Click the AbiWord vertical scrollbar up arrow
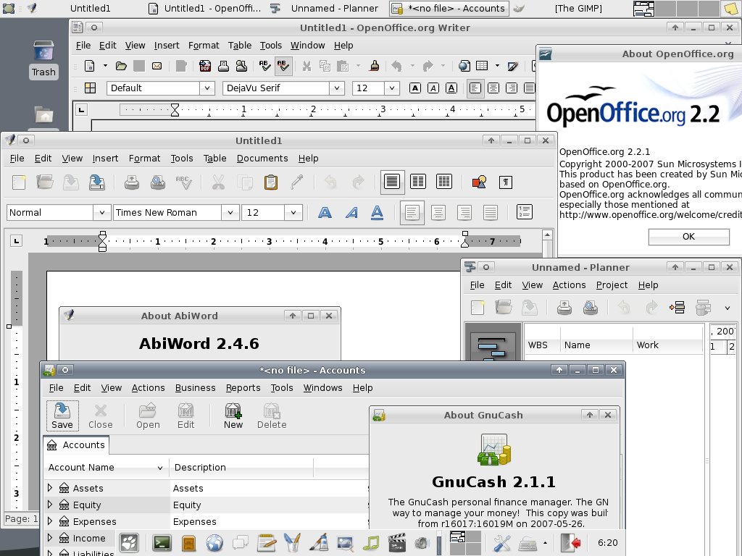The width and height of the screenshot is (742, 556). click(x=547, y=235)
